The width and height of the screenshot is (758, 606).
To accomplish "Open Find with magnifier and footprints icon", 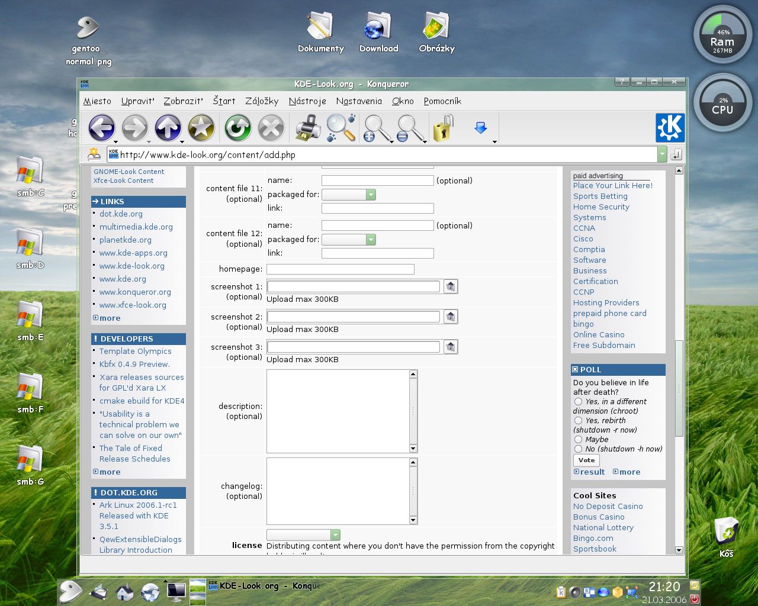I will click(341, 128).
